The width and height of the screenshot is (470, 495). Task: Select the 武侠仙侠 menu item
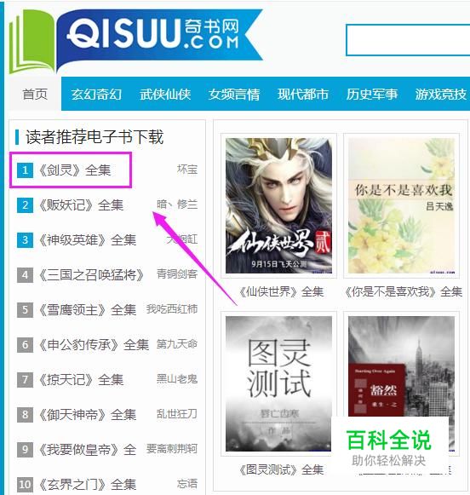[x=165, y=94]
